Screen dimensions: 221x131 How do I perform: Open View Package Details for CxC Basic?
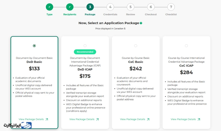pyautogui.click(x=135, y=119)
